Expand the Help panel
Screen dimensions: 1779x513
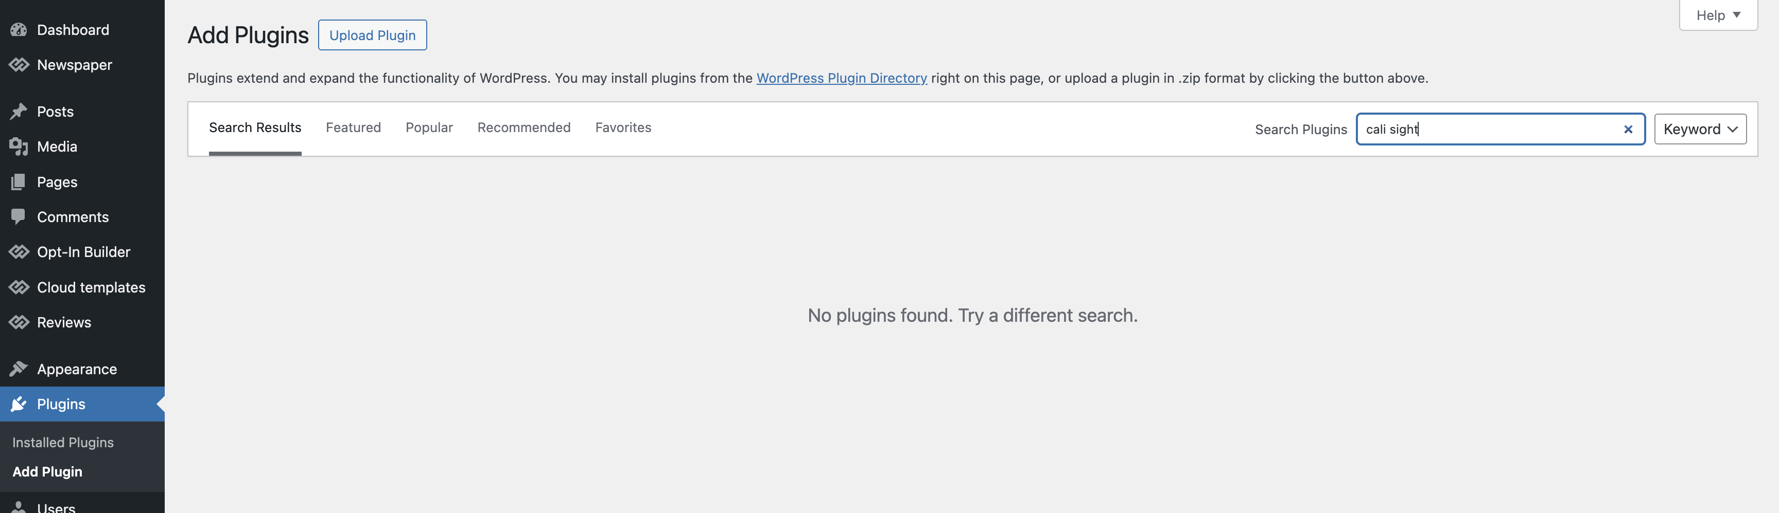point(1718,15)
